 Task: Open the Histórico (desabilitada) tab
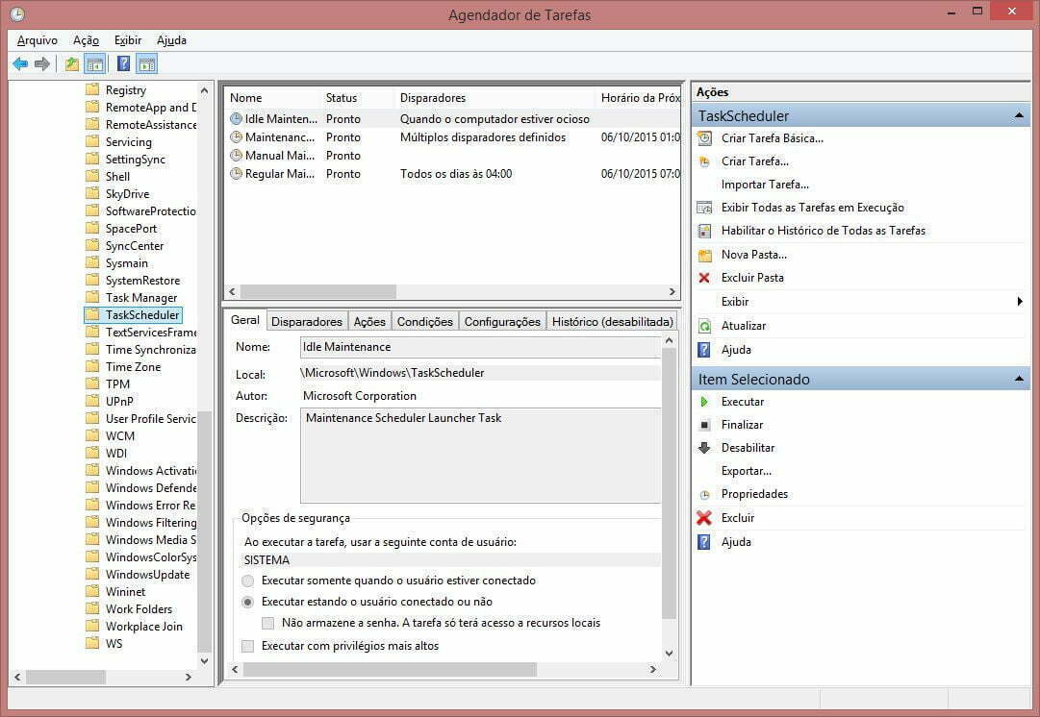click(612, 321)
